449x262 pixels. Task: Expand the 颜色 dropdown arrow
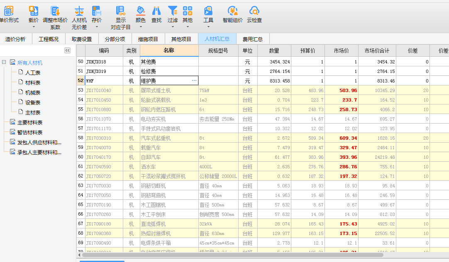click(x=140, y=27)
